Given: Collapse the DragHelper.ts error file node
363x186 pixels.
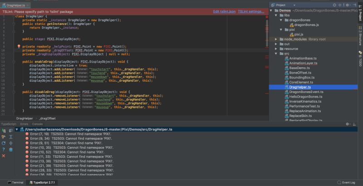Looking at the screenshot, I should pos(17,130).
